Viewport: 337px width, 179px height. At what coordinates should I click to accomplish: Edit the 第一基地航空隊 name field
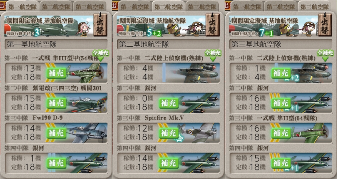tap(56, 44)
